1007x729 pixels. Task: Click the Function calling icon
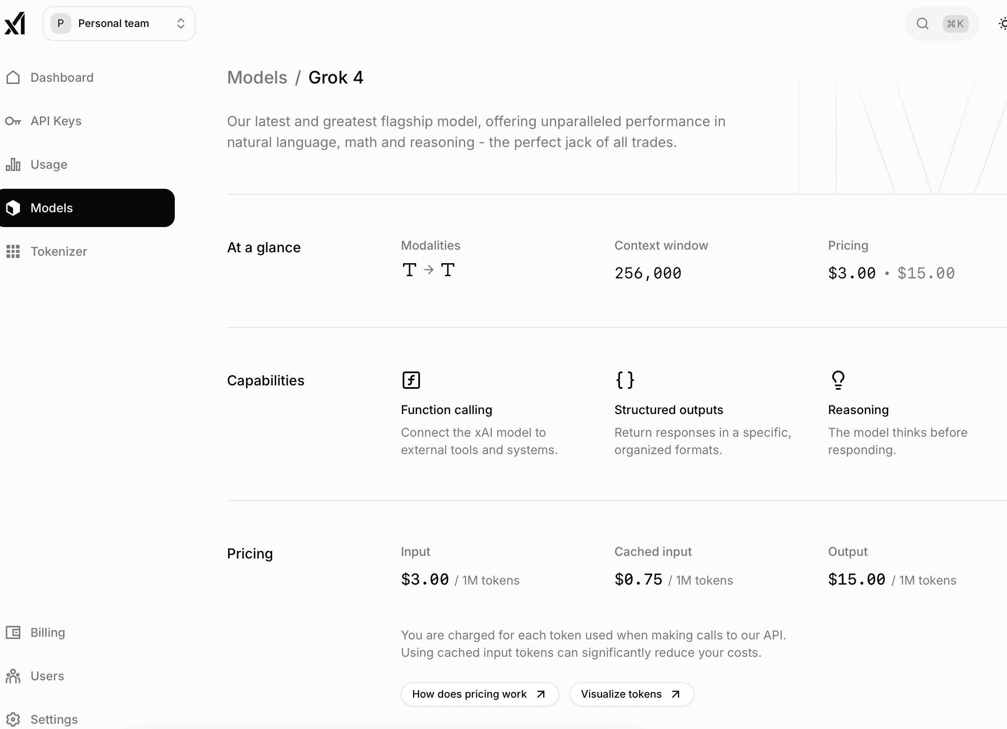(411, 380)
